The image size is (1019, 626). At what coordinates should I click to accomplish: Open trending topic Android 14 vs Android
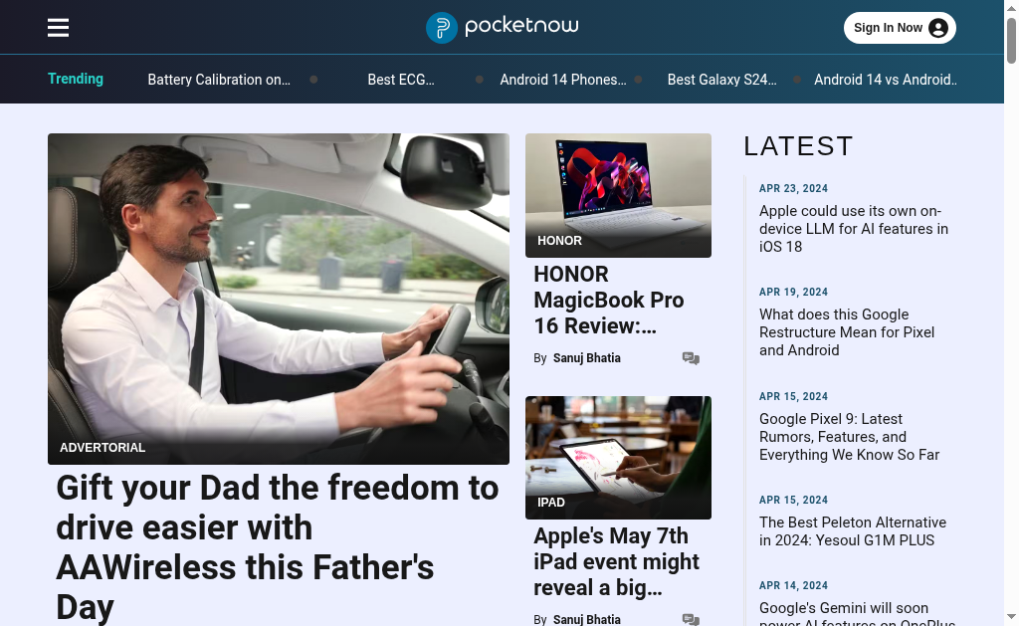pyautogui.click(x=885, y=80)
